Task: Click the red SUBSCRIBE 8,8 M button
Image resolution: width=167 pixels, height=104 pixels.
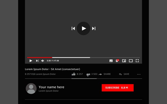Action: 118,88
